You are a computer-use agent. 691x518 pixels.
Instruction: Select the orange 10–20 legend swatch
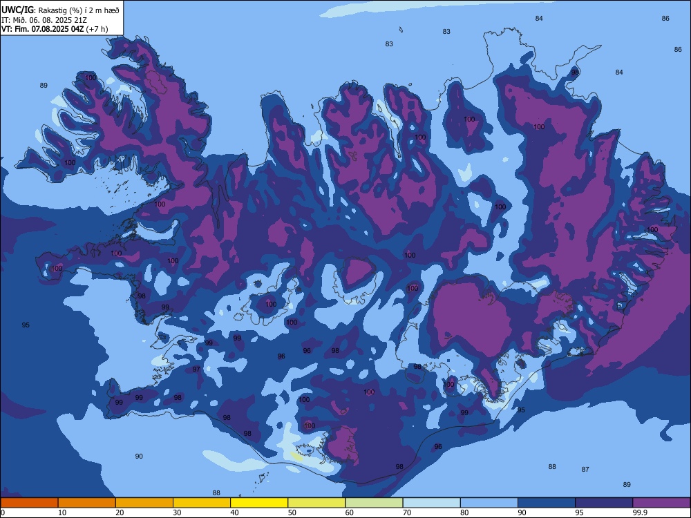click(87, 503)
